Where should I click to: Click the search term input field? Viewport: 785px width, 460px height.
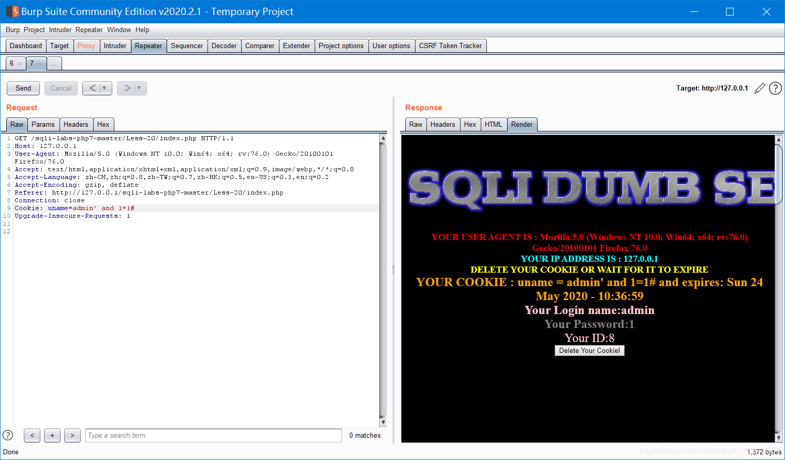[x=214, y=435]
